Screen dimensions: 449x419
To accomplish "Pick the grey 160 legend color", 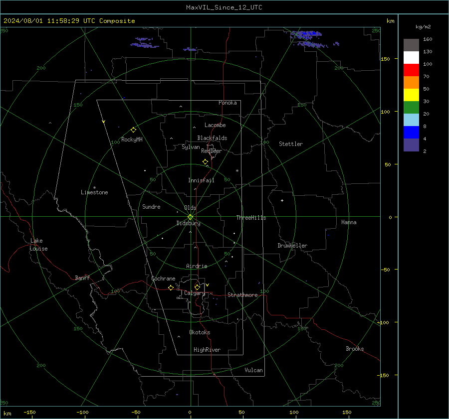I will [411, 45].
